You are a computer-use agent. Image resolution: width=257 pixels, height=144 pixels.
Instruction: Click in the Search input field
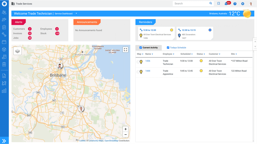191,3
